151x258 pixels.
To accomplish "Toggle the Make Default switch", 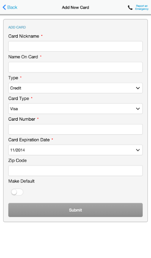I will [17, 192].
